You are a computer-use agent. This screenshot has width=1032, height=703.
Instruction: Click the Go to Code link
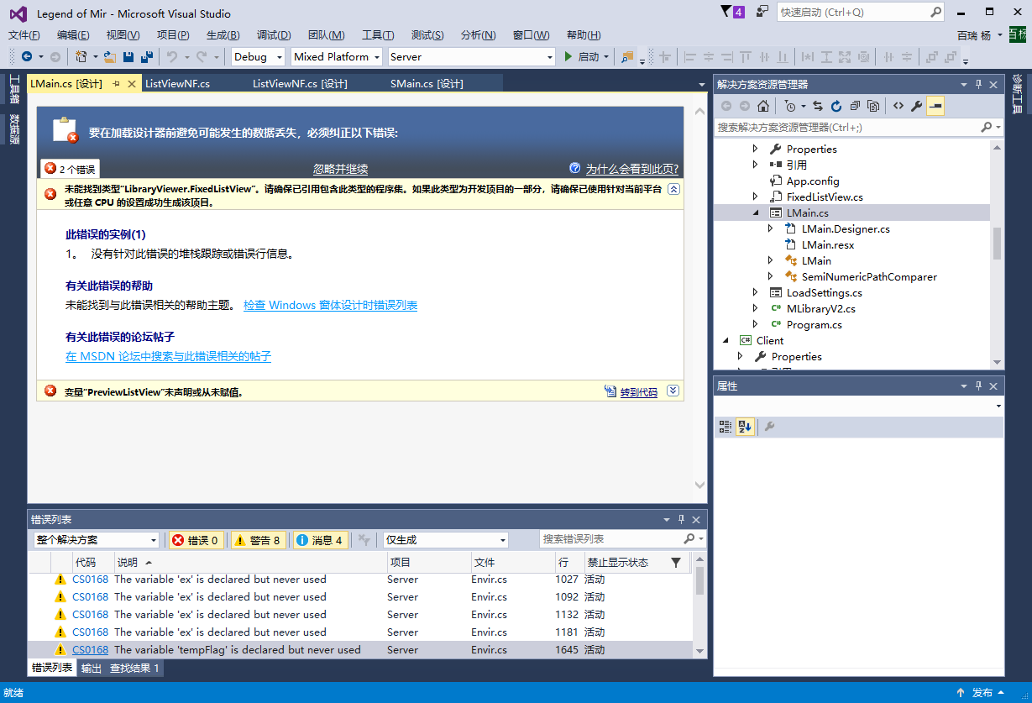pyautogui.click(x=639, y=392)
